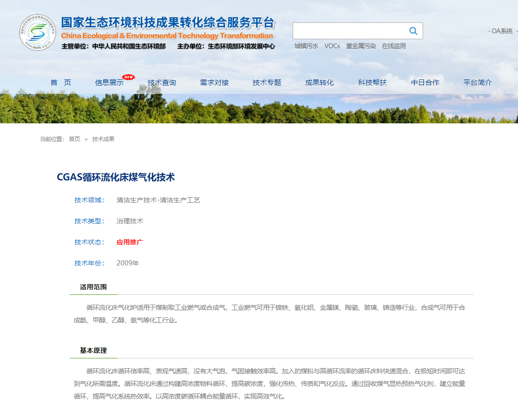
Task: Search the hot keyword 城镇污水
Action: (x=306, y=46)
